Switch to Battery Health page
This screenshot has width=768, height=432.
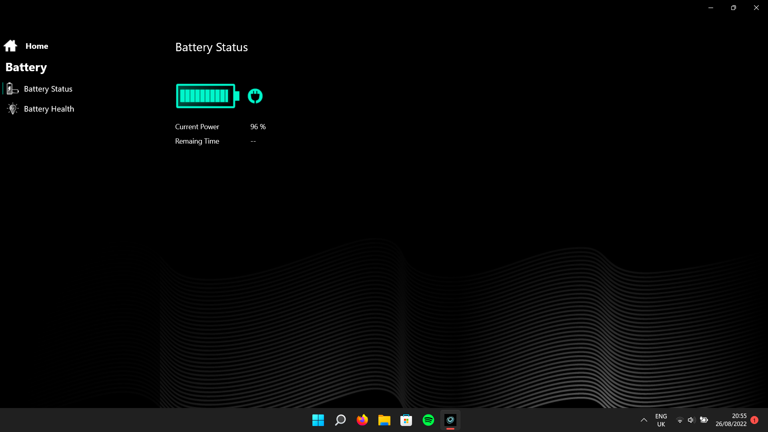(49, 109)
